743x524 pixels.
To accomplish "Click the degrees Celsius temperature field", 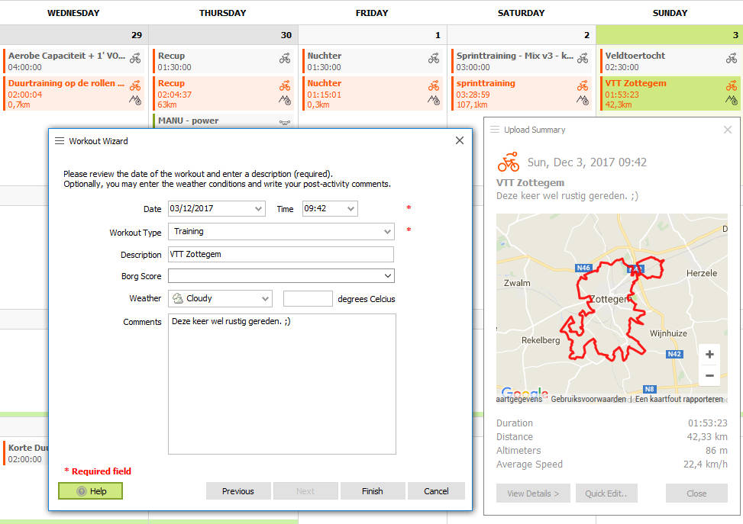I will click(x=308, y=299).
